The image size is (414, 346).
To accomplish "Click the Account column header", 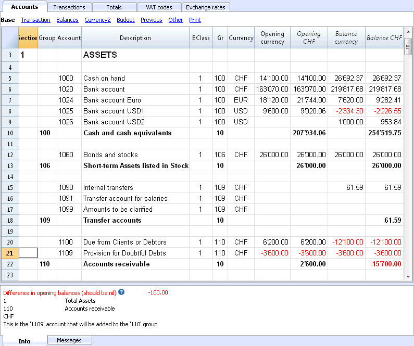I will pyautogui.click(x=69, y=37).
